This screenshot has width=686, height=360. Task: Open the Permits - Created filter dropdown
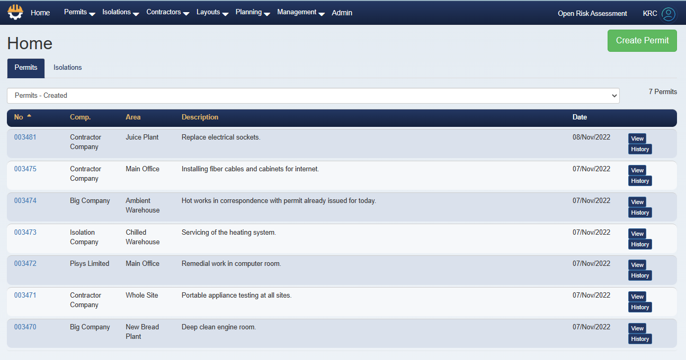pos(313,96)
